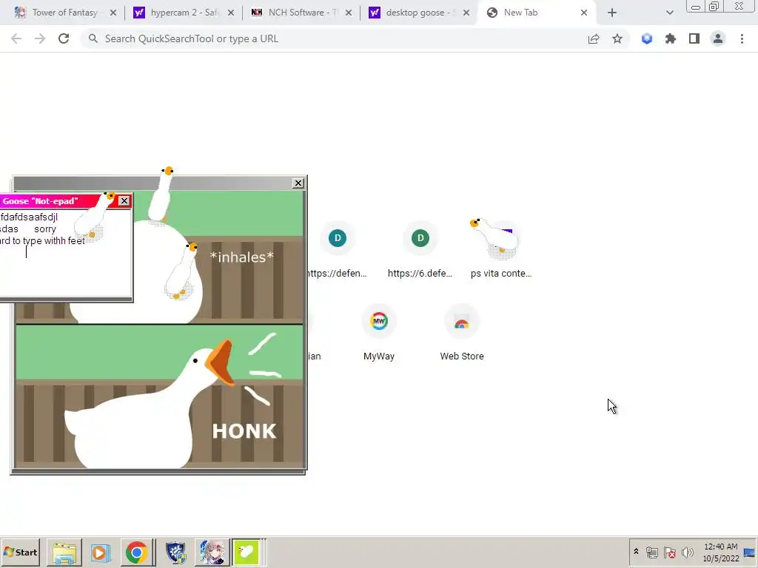Screen dimensions: 758x568
Task: Select the New Tab tab
Action: pos(537,13)
